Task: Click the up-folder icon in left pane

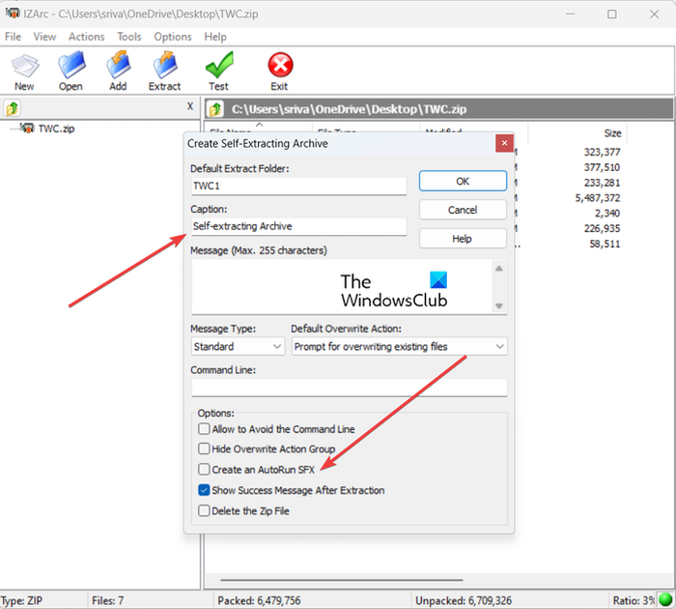Action: pos(13,108)
